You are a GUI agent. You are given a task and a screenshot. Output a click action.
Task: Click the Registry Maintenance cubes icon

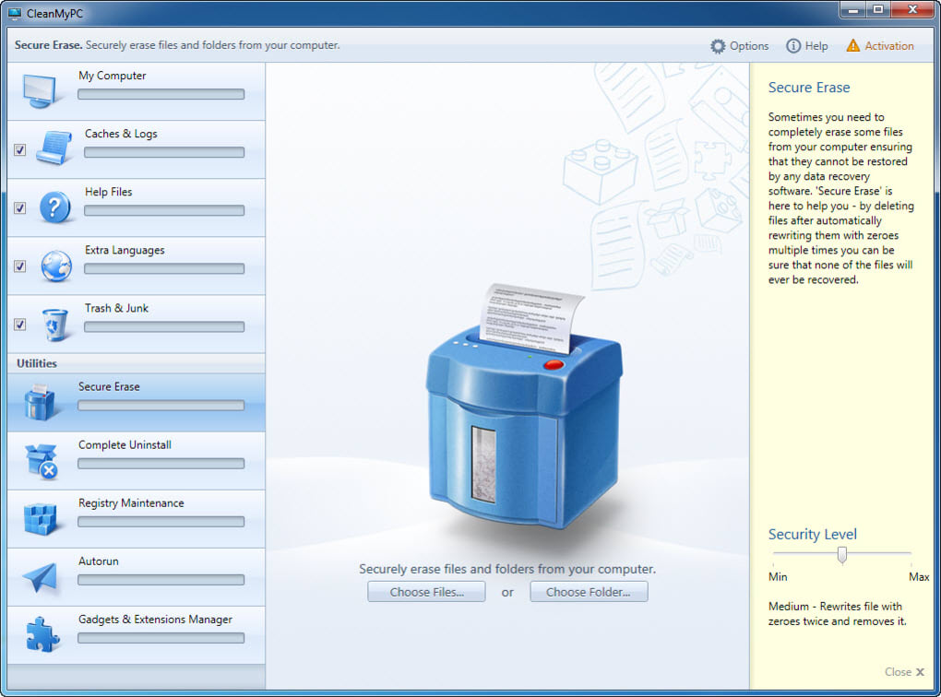[41, 518]
